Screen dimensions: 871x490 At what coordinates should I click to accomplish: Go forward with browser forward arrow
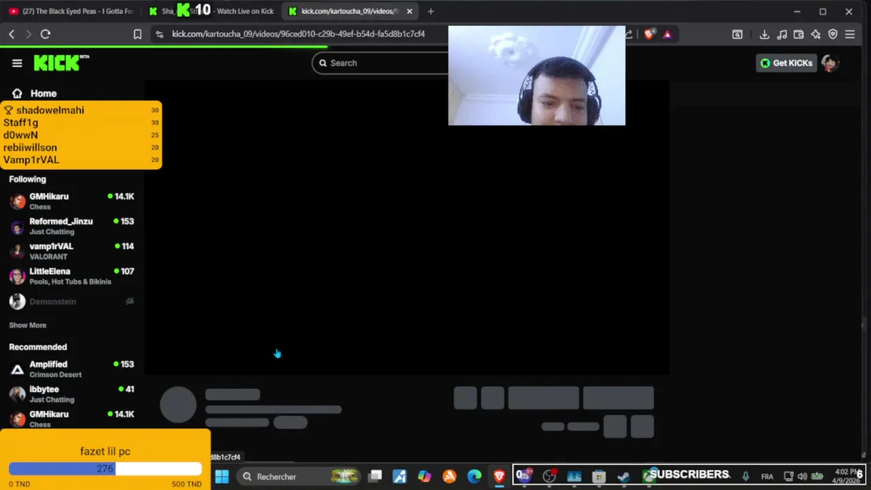click(x=28, y=34)
